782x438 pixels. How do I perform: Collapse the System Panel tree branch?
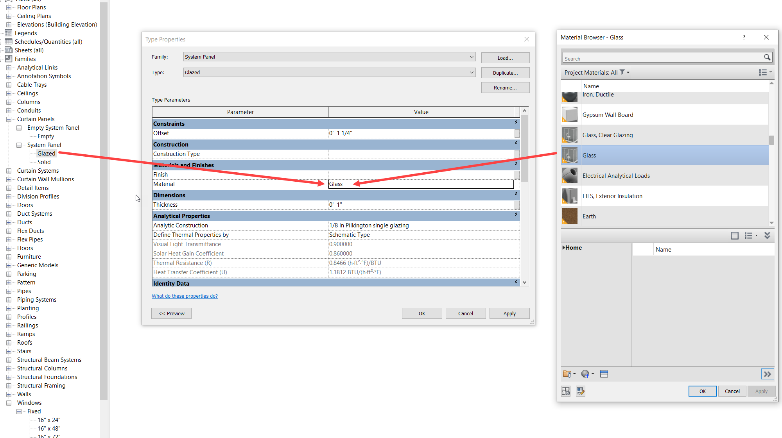pos(19,145)
